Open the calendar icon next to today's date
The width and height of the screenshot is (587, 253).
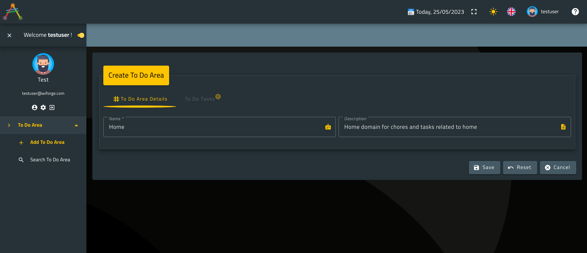(x=411, y=12)
